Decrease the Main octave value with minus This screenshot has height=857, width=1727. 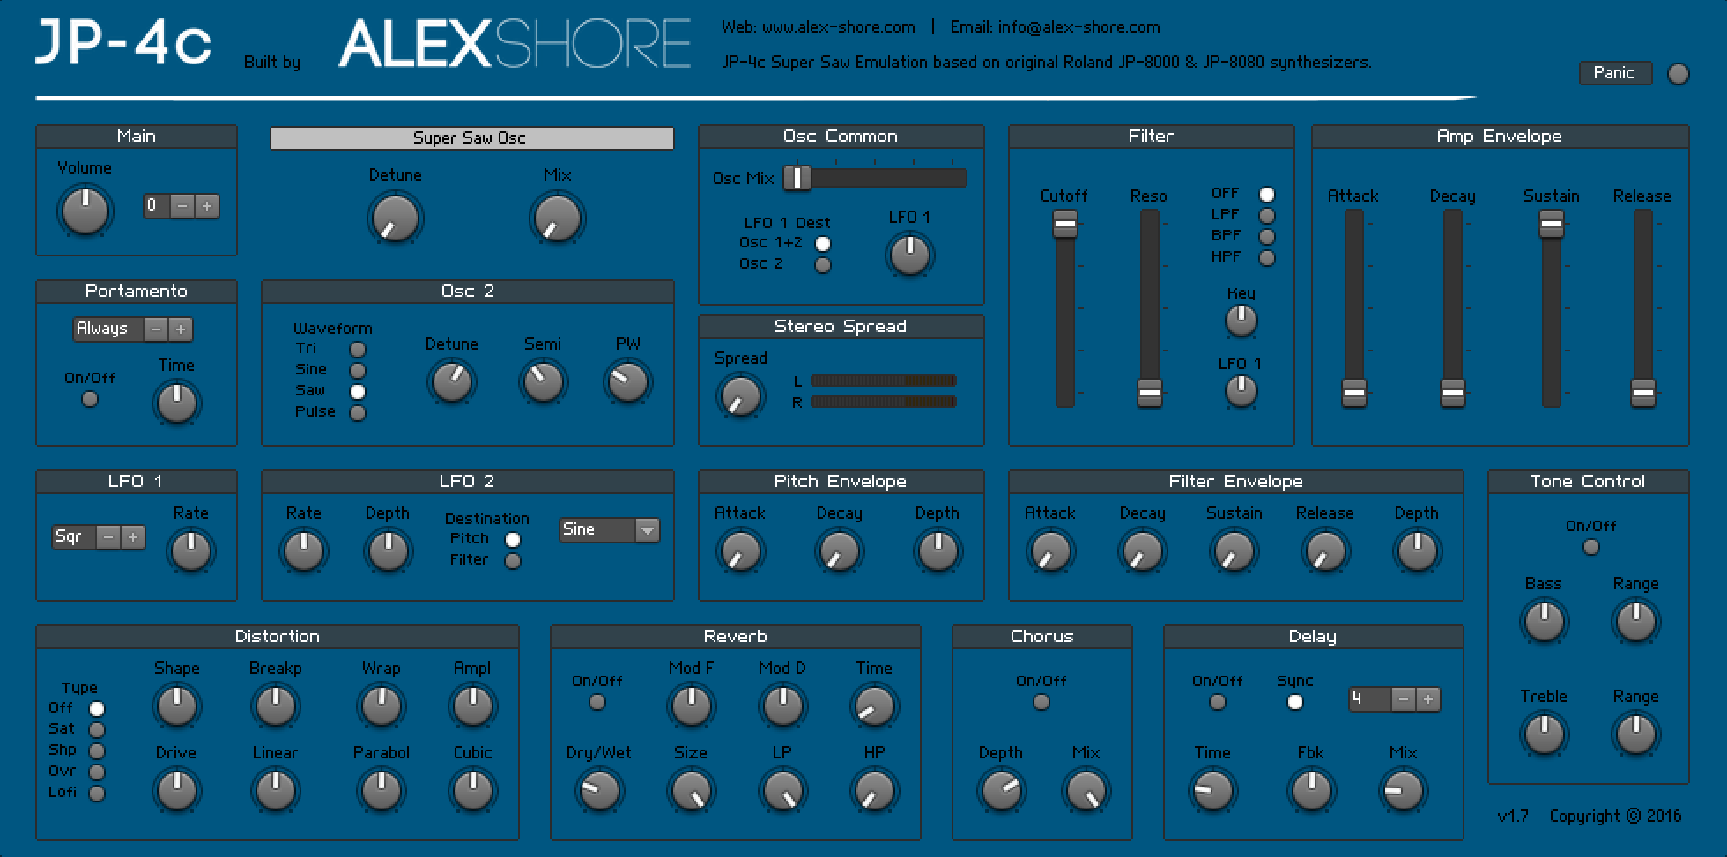pyautogui.click(x=182, y=206)
